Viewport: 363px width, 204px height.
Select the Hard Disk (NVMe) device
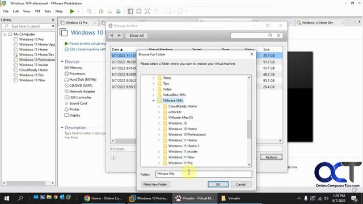(x=83, y=79)
